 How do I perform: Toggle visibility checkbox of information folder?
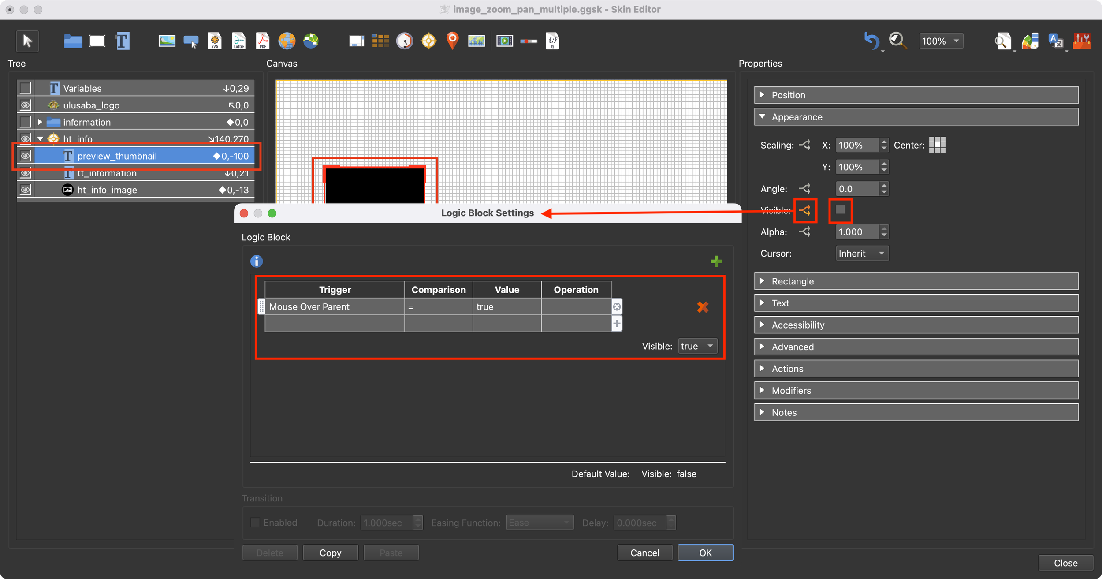click(25, 122)
